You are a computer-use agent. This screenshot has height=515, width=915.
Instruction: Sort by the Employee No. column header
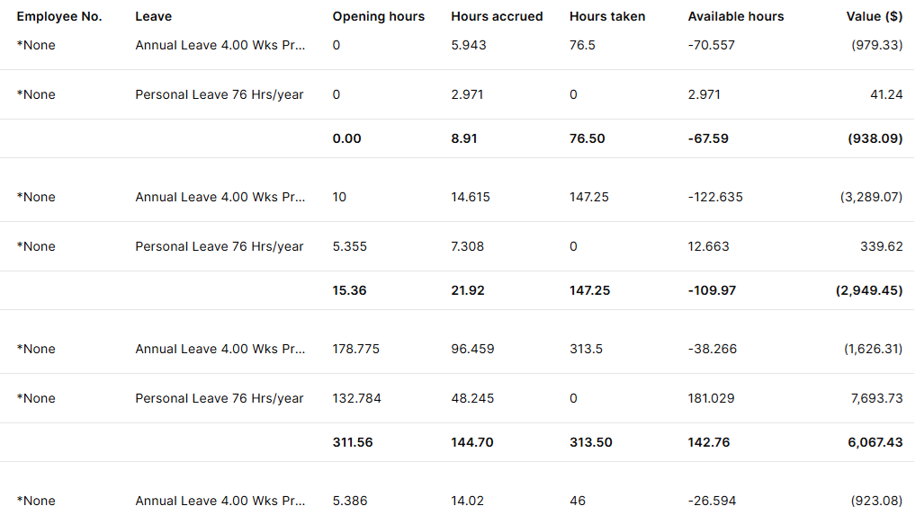(59, 16)
